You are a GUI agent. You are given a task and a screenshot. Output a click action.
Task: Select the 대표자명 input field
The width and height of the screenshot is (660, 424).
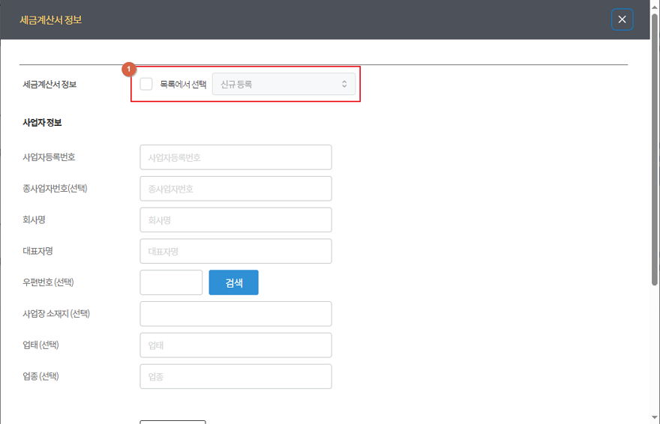coord(235,251)
